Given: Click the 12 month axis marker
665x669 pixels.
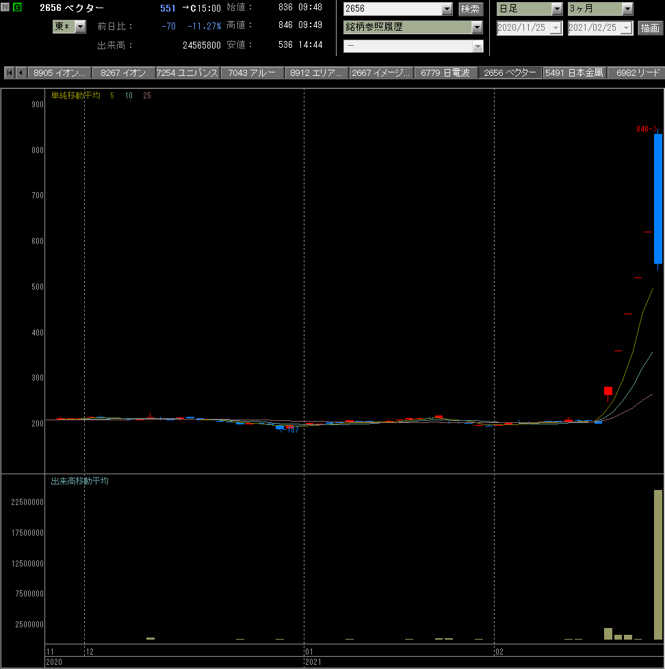Looking at the screenshot, I should click(89, 651).
